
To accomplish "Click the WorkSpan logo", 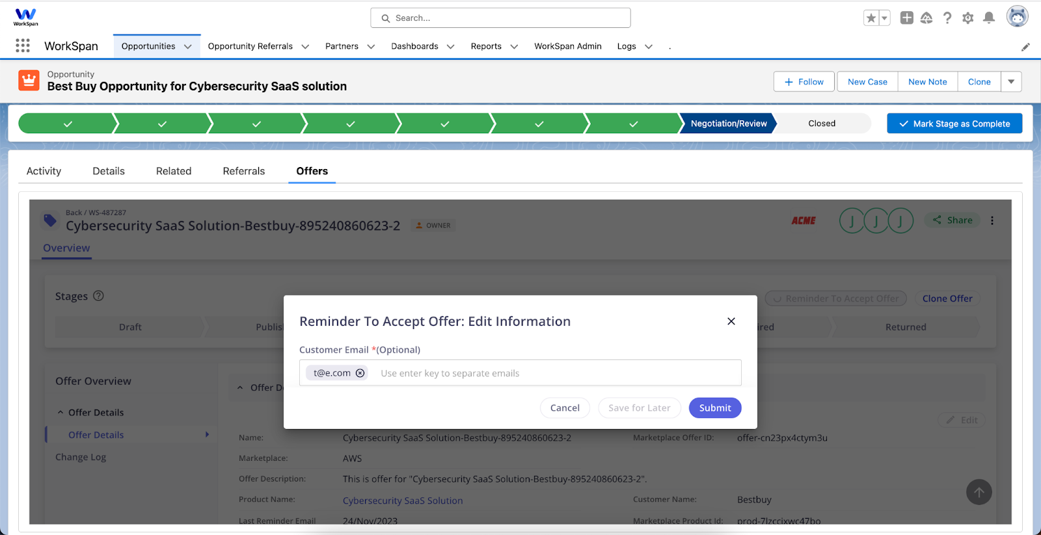I will 25,17.
